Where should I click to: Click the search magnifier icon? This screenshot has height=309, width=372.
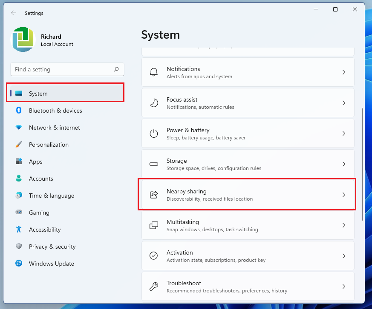[x=116, y=69]
